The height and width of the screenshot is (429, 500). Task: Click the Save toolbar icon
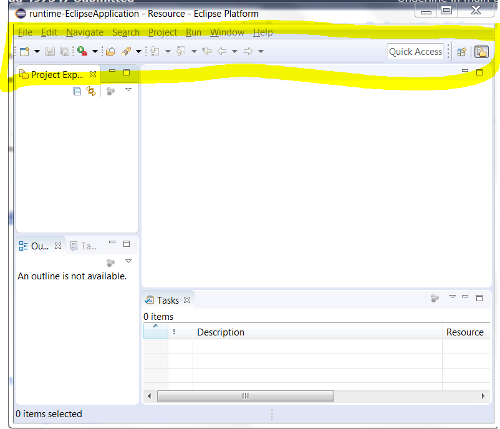50,51
